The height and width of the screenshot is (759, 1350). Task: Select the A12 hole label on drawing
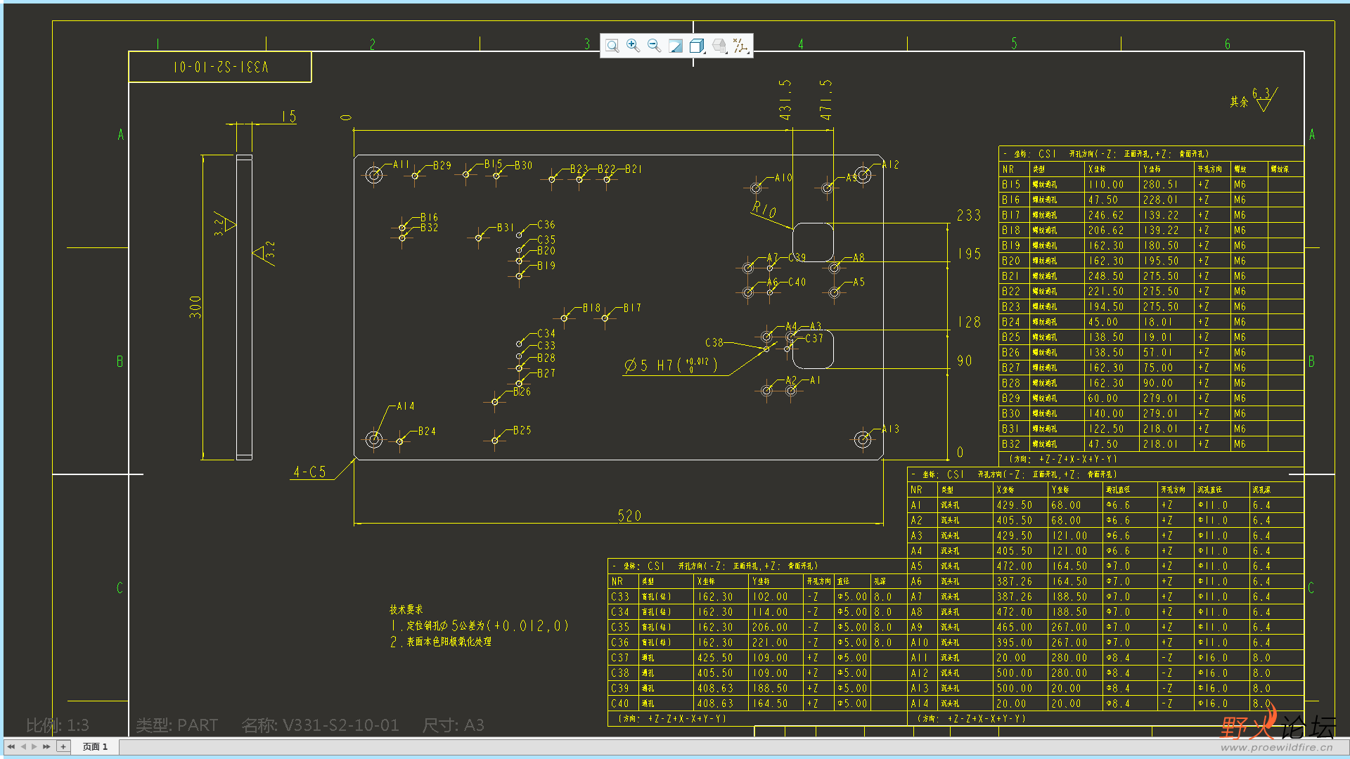(x=890, y=164)
